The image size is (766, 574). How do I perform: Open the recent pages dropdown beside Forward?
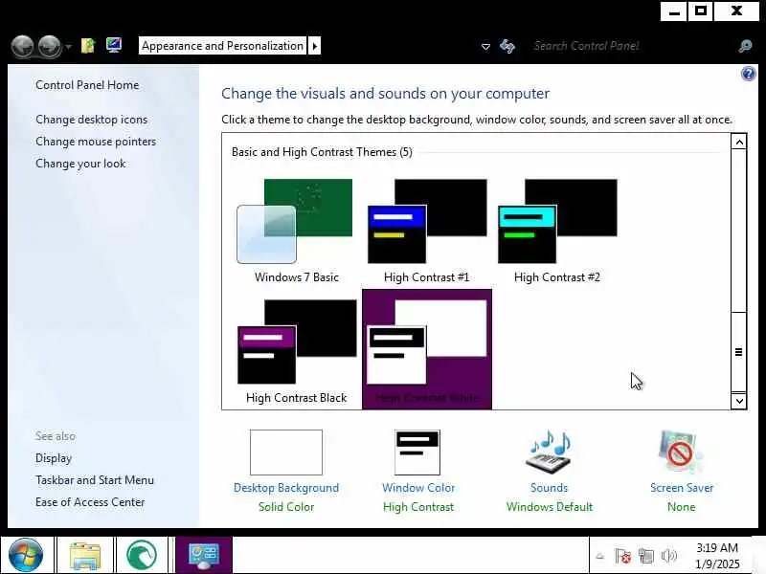(x=68, y=47)
